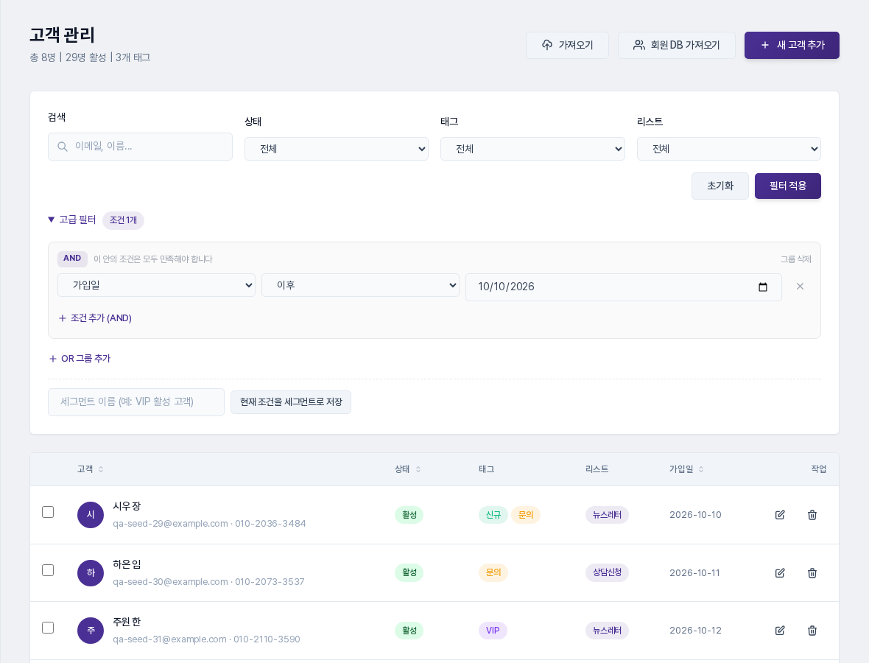The width and height of the screenshot is (869, 663).
Task: Focus the 이메일, 이름 search field
Action: (140, 147)
